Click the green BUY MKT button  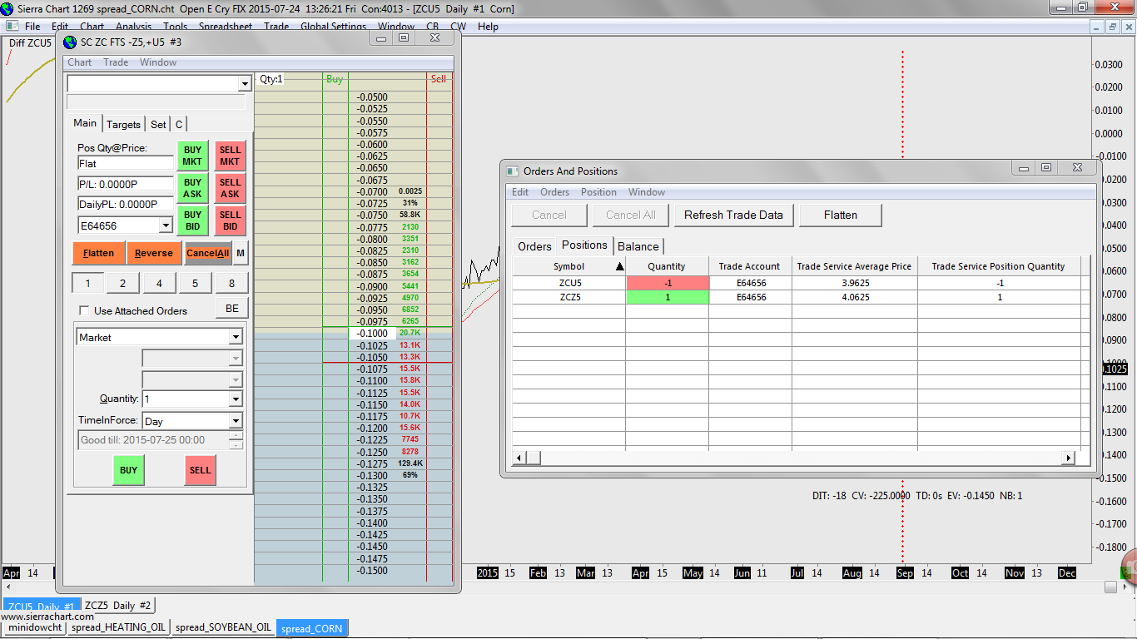(x=192, y=156)
